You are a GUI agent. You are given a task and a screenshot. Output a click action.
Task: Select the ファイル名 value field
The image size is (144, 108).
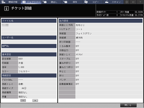[x=29, y=25]
